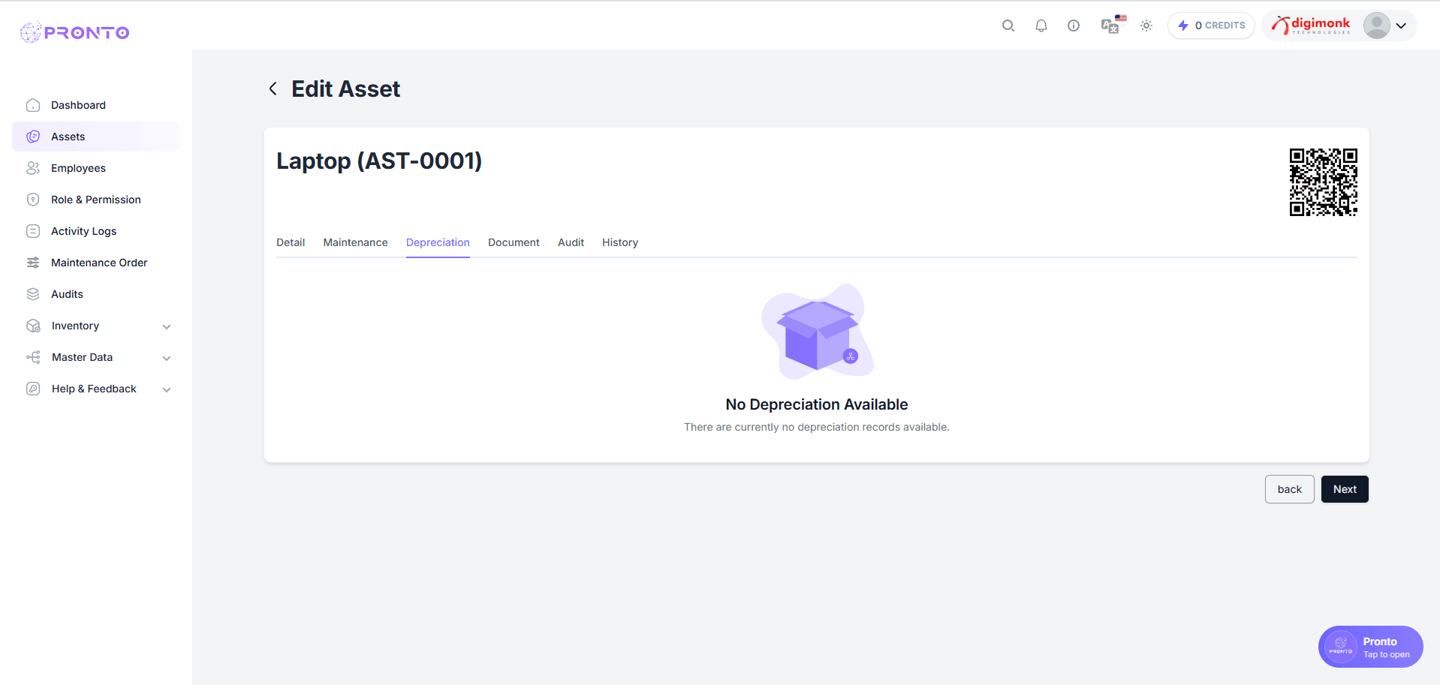
Task: Go back using Edit Asset arrow
Action: (273, 89)
